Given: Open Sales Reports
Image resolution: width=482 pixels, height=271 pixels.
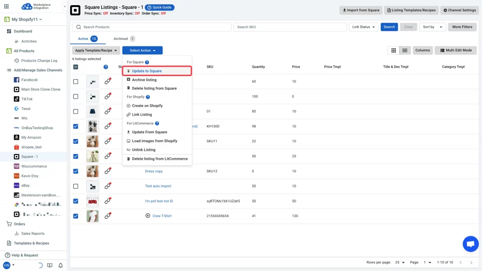Looking at the screenshot, I should coord(32,233).
